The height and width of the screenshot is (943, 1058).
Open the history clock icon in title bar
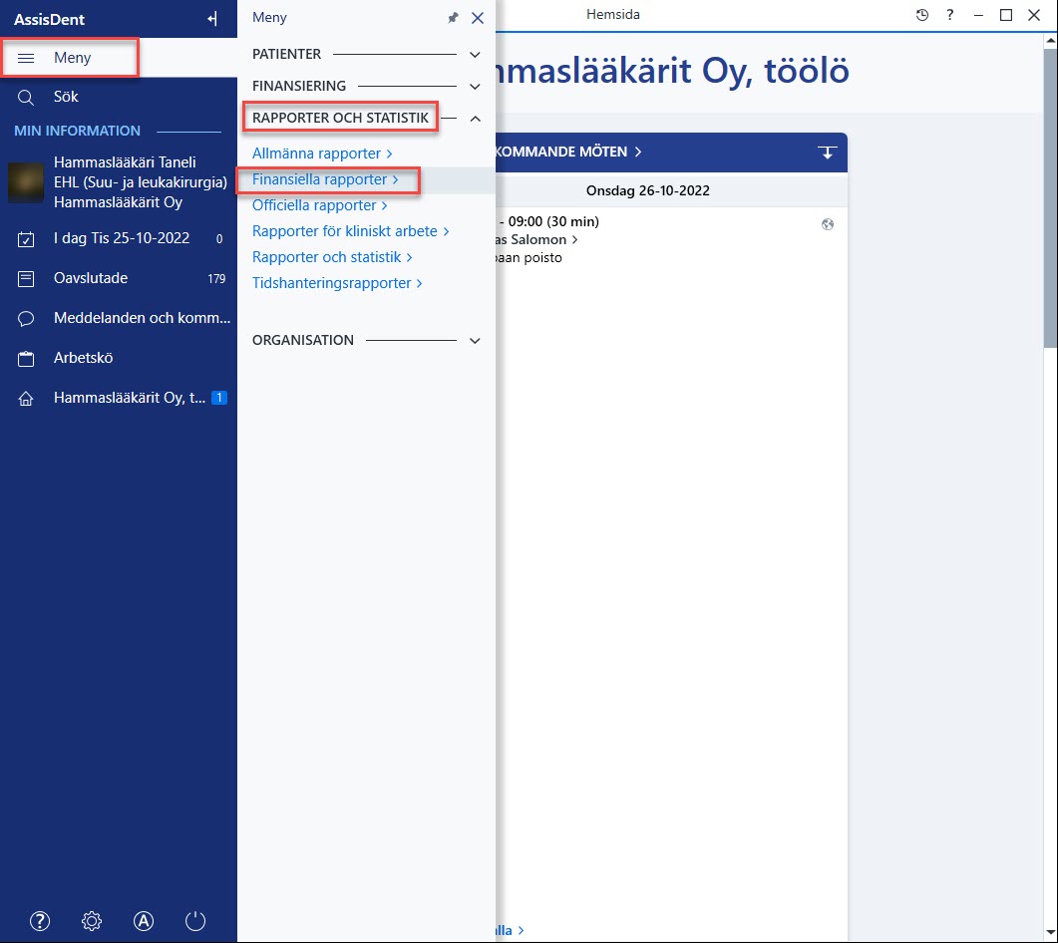921,15
